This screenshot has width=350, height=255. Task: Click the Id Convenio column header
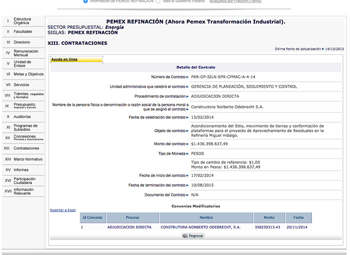click(92, 218)
